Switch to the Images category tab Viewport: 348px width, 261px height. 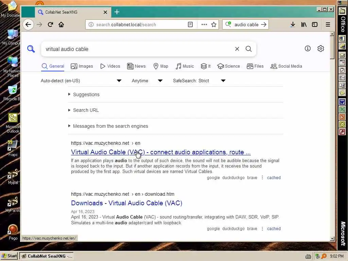(82, 66)
